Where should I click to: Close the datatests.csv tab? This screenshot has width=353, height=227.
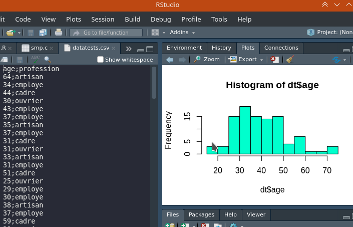point(114,48)
